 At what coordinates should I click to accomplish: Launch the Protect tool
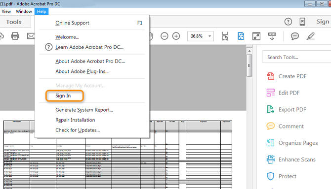282,176
